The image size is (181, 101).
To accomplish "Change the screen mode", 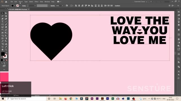I will click(x=4, y=66).
